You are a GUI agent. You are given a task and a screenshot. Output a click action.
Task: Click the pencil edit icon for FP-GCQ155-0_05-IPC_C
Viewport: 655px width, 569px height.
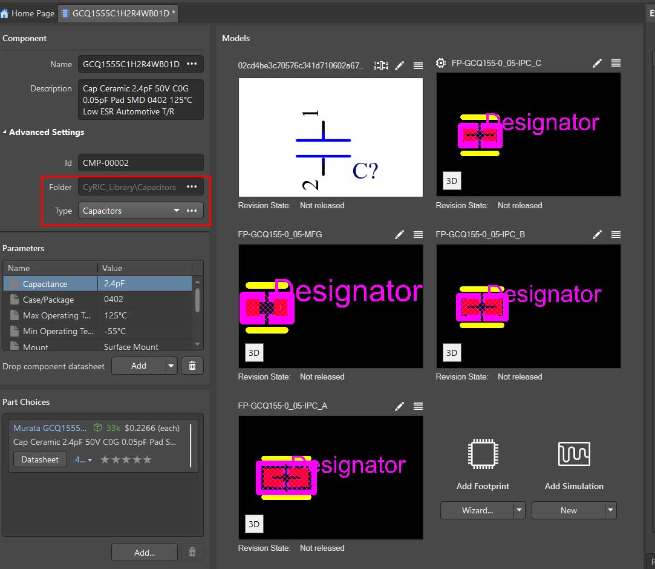597,64
